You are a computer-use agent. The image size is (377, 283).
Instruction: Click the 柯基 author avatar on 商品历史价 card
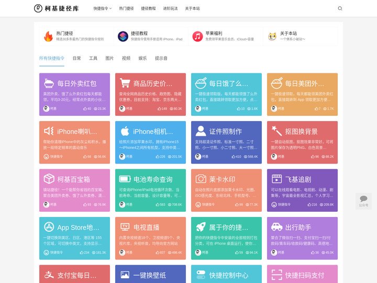[x=122, y=108]
